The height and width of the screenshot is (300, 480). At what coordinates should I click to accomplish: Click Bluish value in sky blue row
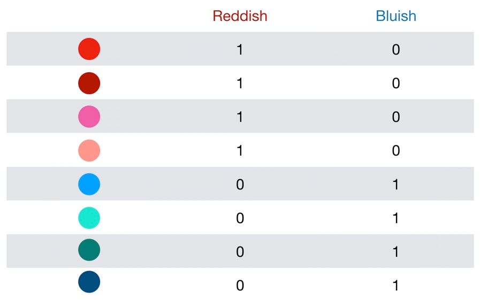click(396, 184)
